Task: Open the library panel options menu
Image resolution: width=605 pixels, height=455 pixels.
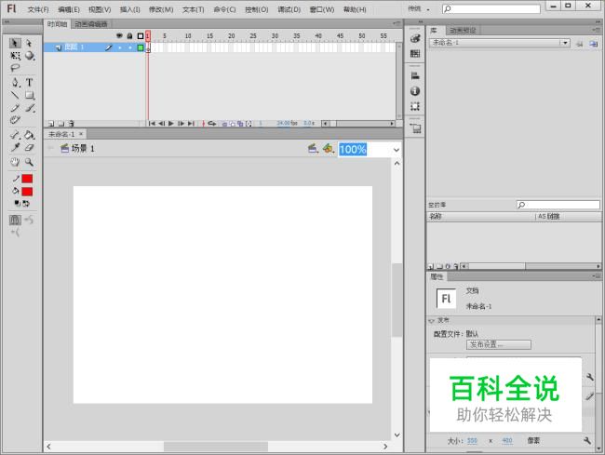Action: pos(596,30)
